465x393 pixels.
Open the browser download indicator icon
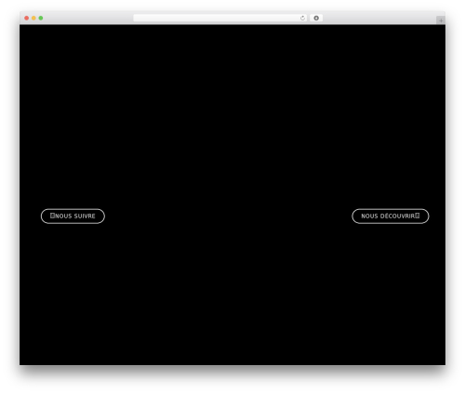click(x=316, y=19)
